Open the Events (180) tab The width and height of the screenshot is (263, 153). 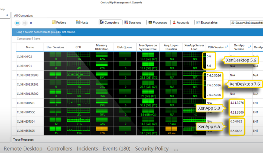(116, 148)
